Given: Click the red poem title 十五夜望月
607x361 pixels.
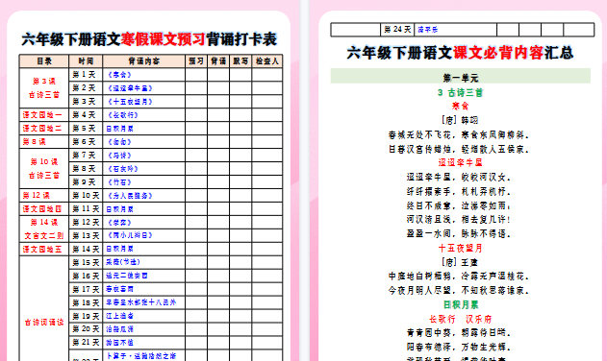Looking at the screenshot, I should 460,248.
